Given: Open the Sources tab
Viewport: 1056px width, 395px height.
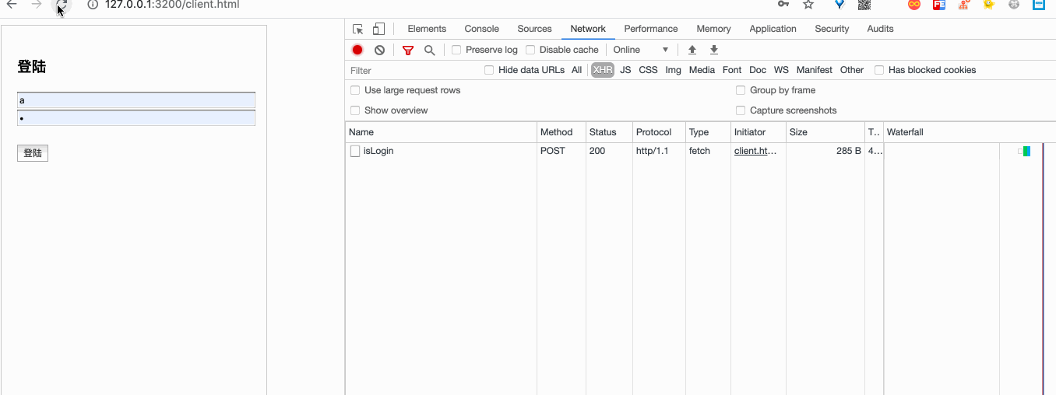Looking at the screenshot, I should pos(534,29).
